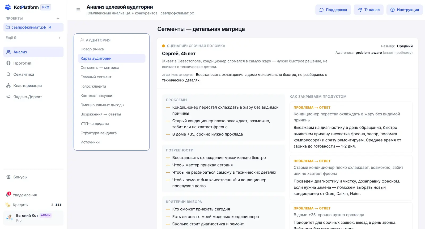The width and height of the screenshot is (425, 229).
Task: Click credits count '2 111'
Action: pos(56,205)
